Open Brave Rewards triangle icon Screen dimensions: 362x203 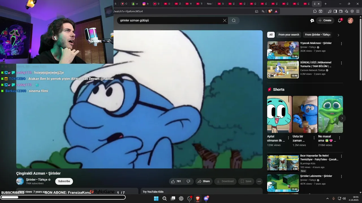276,11
